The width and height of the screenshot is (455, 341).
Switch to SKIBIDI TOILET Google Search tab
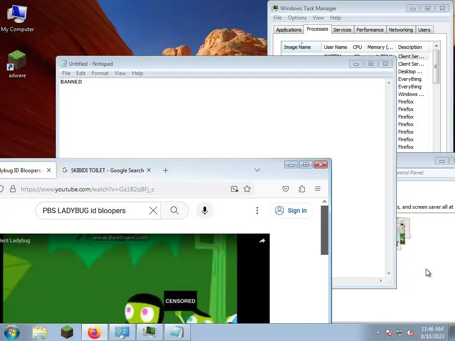click(107, 170)
